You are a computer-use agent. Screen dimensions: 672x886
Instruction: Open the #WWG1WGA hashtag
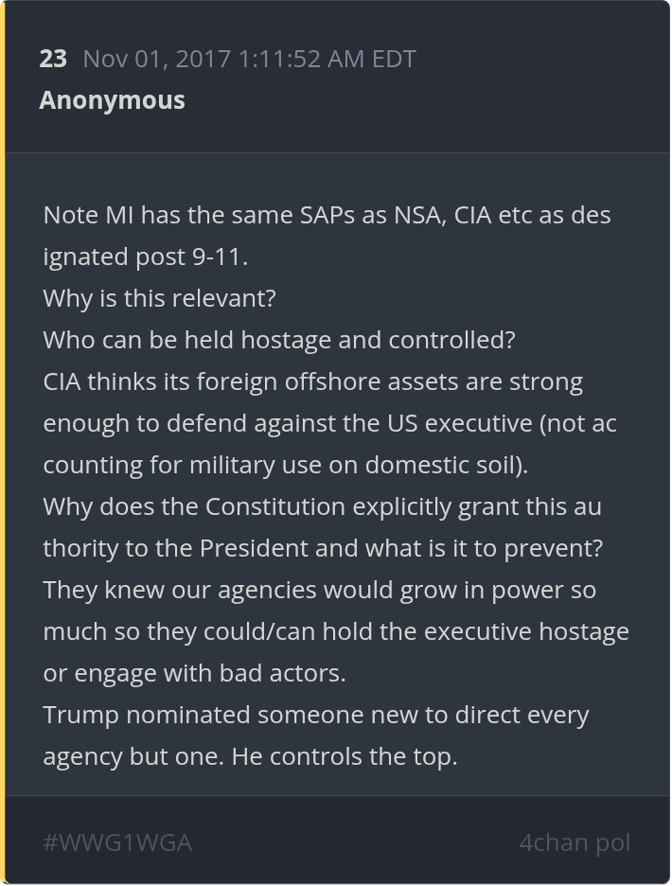click(117, 842)
